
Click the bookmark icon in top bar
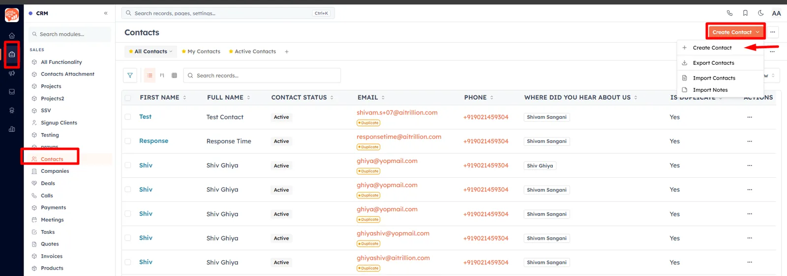point(745,13)
